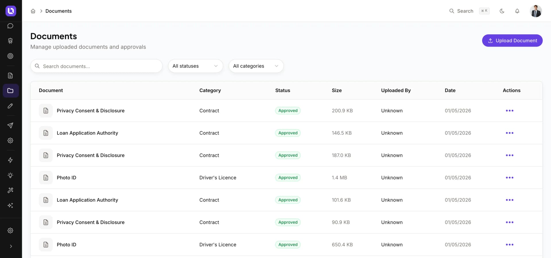Click the purple app logo in sidebar

(x=11, y=11)
